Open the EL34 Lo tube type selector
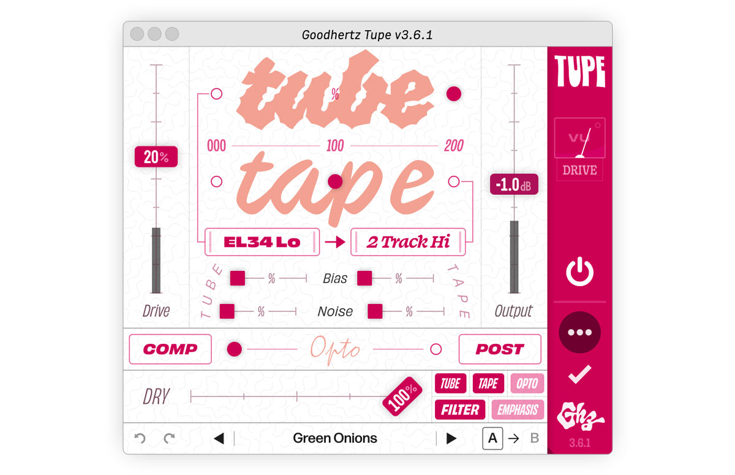735x475 pixels. [x=262, y=242]
